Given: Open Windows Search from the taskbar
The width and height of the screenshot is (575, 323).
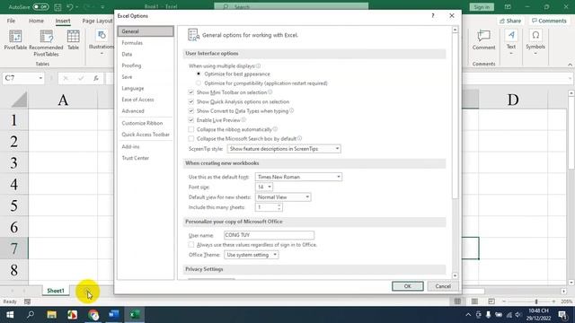Looking at the screenshot, I should [x=31, y=315].
